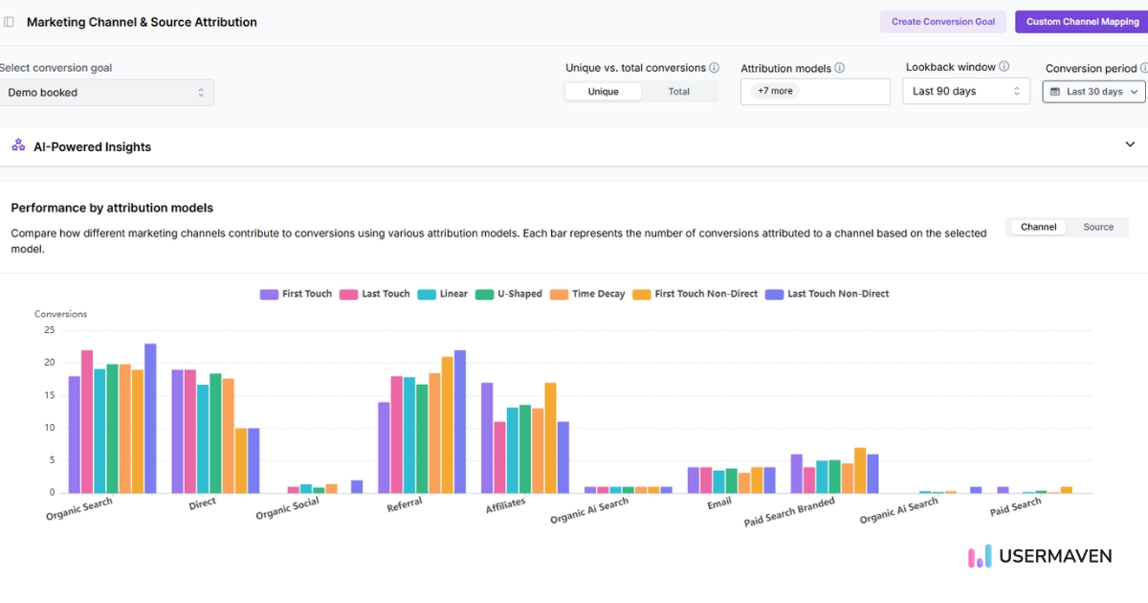Click info icon beside Unique vs. total conversions
Viewport: 1148px width, 603px height.
tap(714, 68)
